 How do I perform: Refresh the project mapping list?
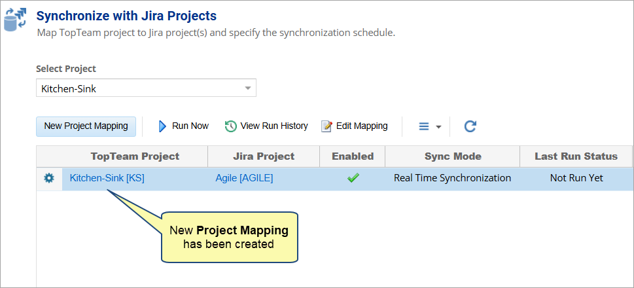point(470,126)
